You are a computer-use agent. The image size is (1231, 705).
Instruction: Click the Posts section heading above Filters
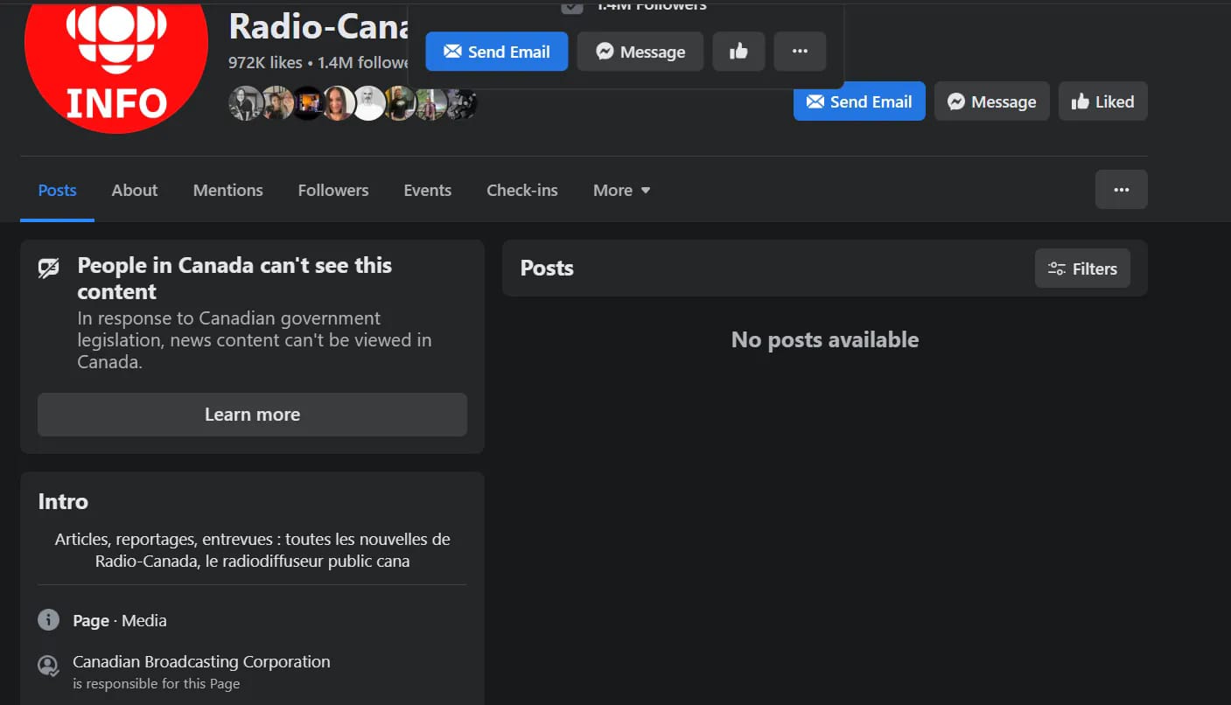(547, 268)
